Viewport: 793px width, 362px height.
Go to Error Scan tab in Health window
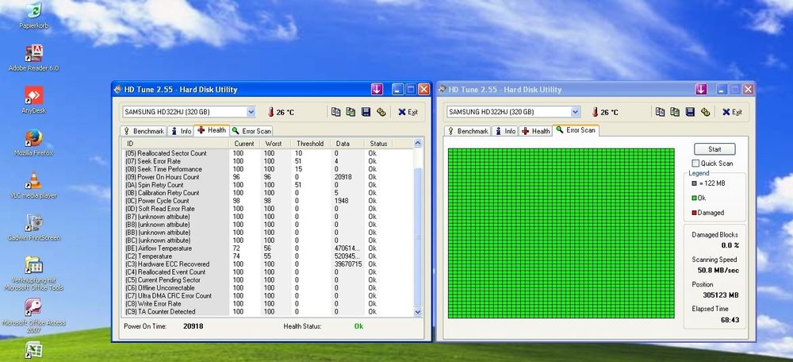coord(251,131)
